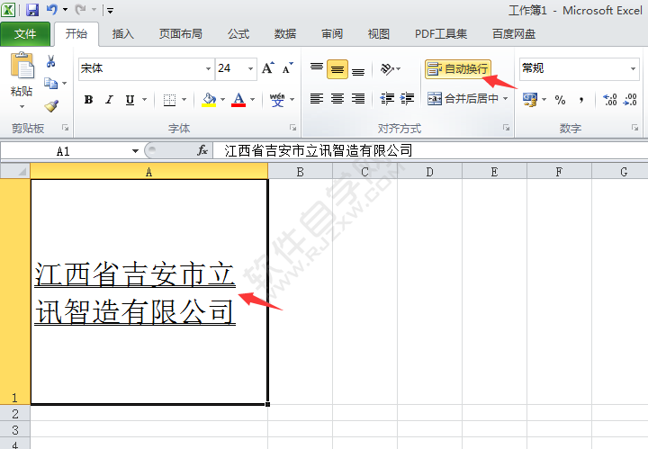
Task: Click accounting number format icon
Action: click(530, 100)
